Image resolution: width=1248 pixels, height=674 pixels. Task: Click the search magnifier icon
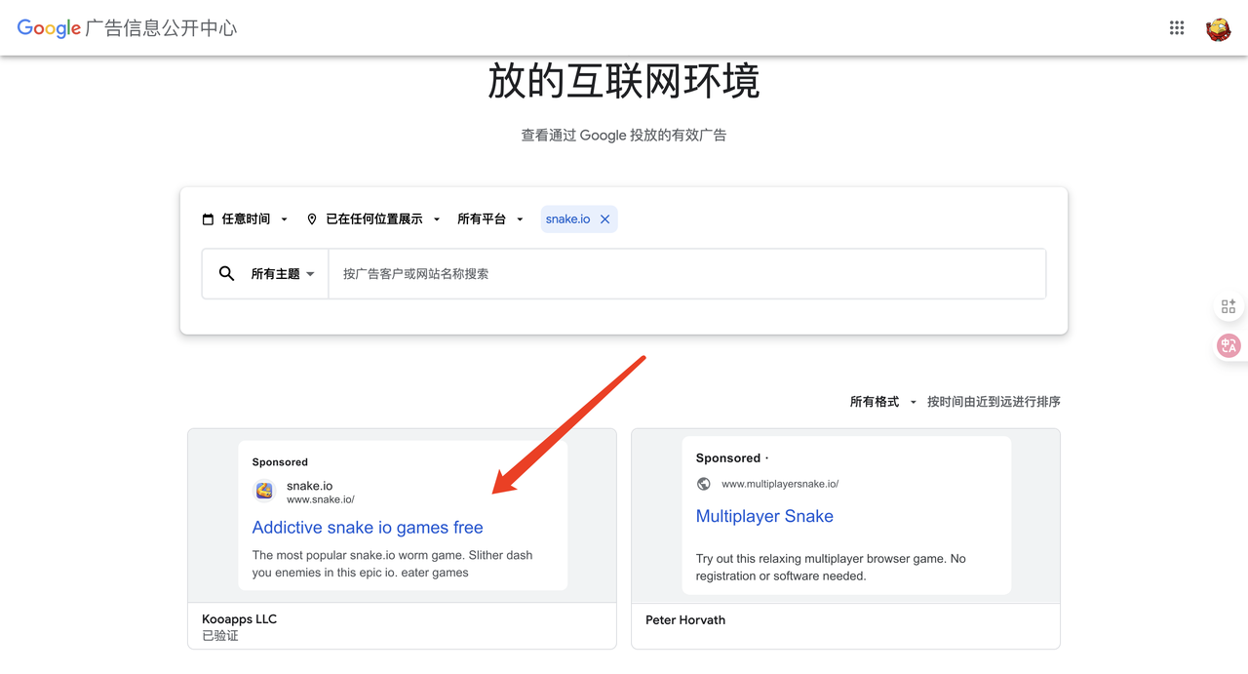point(226,274)
